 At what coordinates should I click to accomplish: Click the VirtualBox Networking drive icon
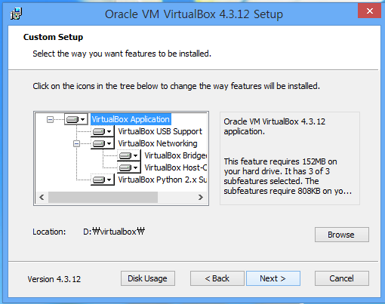[x=99, y=143]
